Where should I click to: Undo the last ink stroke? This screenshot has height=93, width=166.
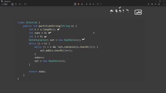(98, 4)
